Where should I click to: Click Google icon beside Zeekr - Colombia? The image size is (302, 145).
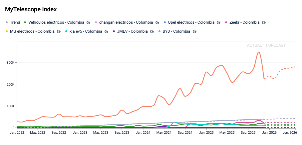[264, 22]
